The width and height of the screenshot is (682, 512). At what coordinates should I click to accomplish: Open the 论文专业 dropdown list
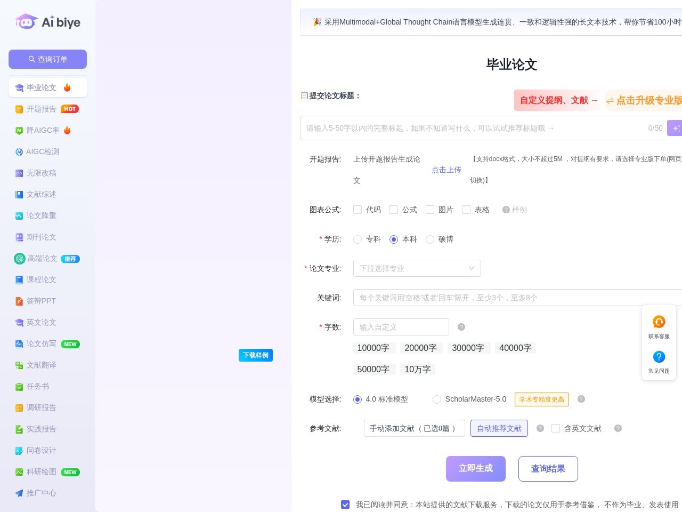coord(417,268)
